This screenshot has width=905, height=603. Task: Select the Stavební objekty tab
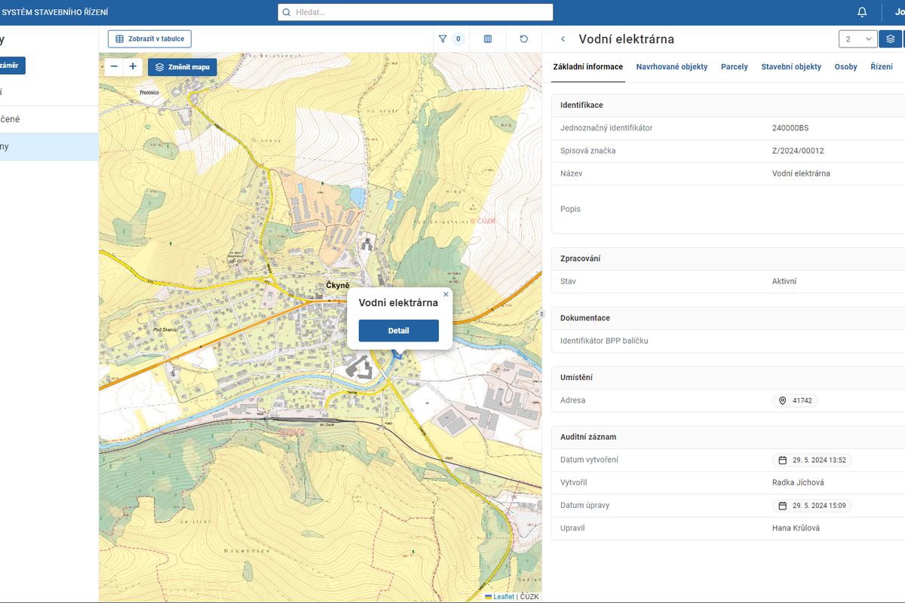point(790,67)
